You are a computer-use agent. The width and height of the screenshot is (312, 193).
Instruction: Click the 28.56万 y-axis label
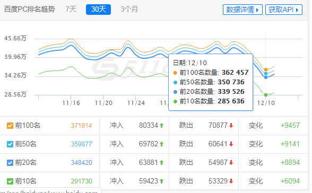click(15, 94)
